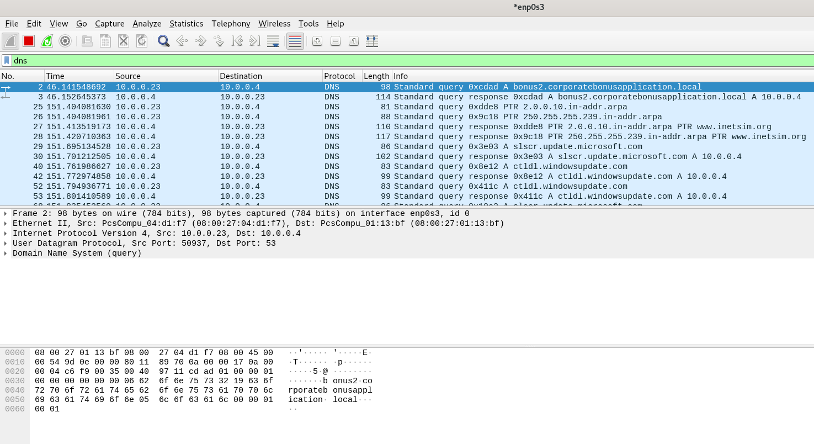Click Find a packet magnifier icon

click(163, 41)
